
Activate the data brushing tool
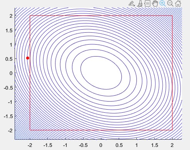(x=140, y=3)
